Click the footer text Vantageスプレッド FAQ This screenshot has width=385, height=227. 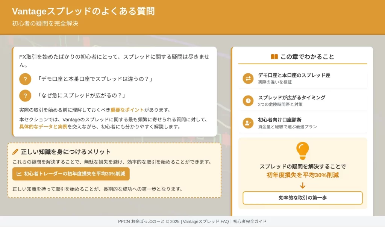(206, 222)
